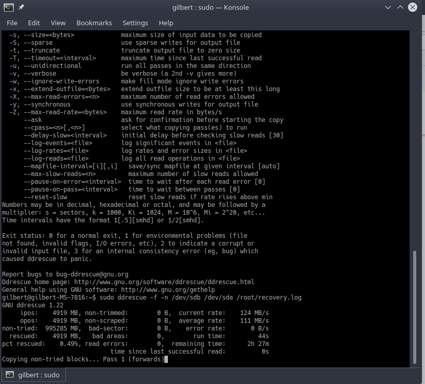Viewport: 425px width, 384px height.
Task: Click the '/root/recovery.log' argument
Action: tap(269, 298)
